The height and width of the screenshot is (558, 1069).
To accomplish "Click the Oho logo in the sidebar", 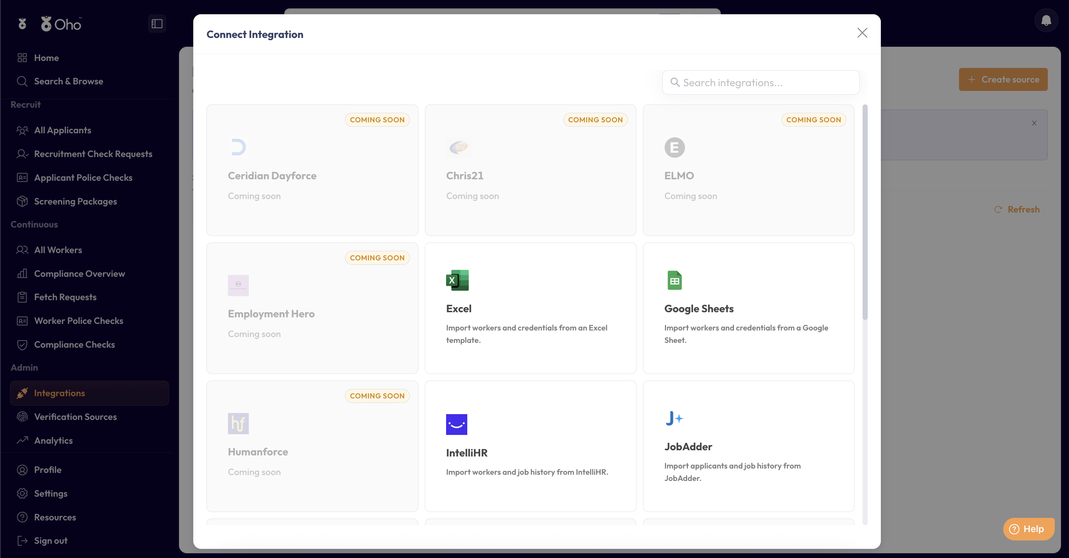I will pos(61,24).
